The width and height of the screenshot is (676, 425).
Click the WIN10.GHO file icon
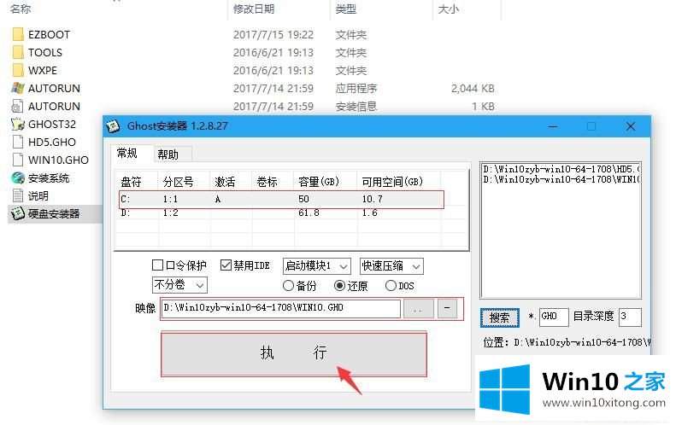tap(18, 160)
